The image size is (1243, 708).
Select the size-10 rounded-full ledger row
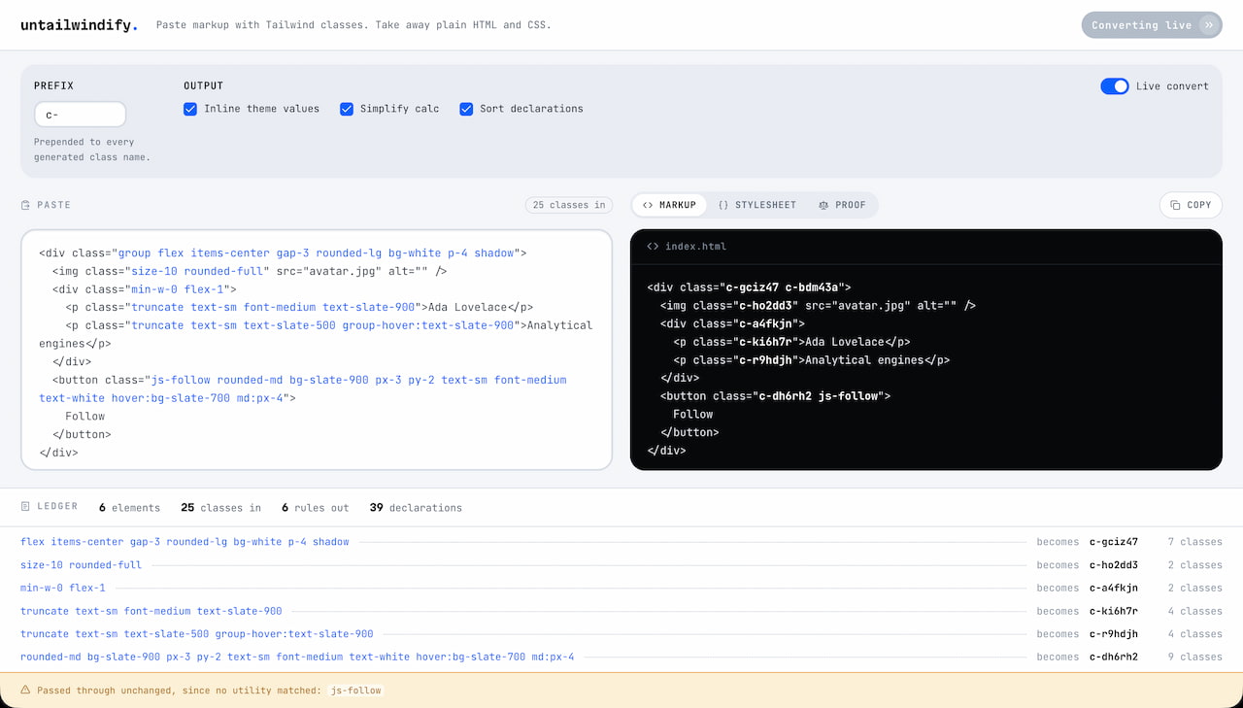coord(621,565)
